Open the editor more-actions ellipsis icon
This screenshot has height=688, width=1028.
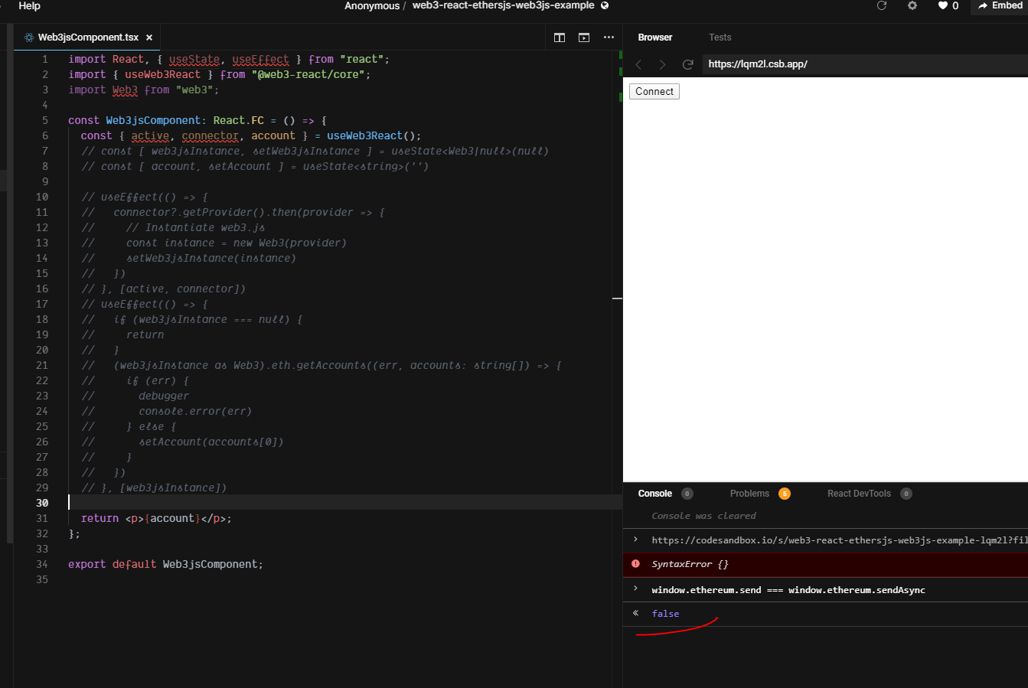click(x=609, y=37)
